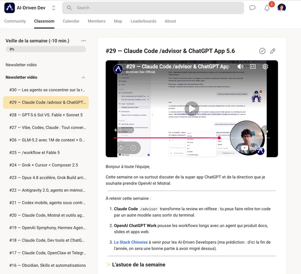Play the video with the center button
301x274 pixels.
click(x=191, y=109)
